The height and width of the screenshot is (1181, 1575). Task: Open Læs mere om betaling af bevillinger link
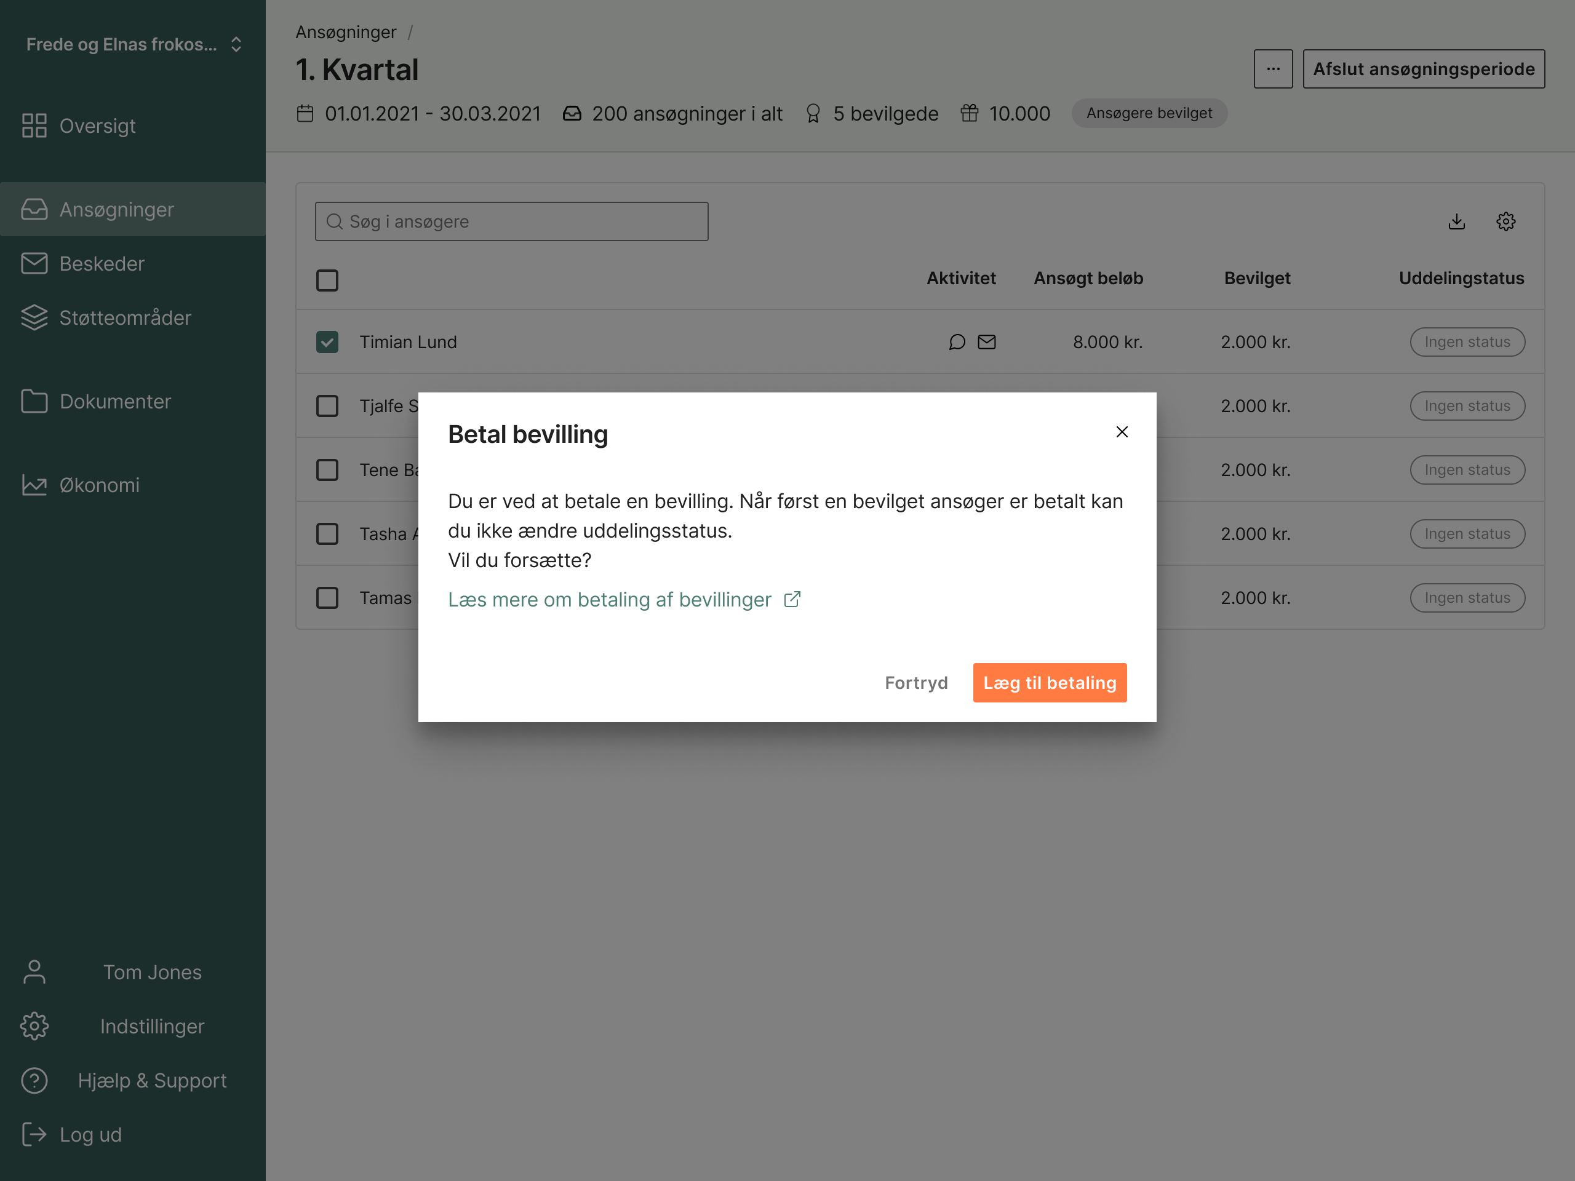click(610, 599)
